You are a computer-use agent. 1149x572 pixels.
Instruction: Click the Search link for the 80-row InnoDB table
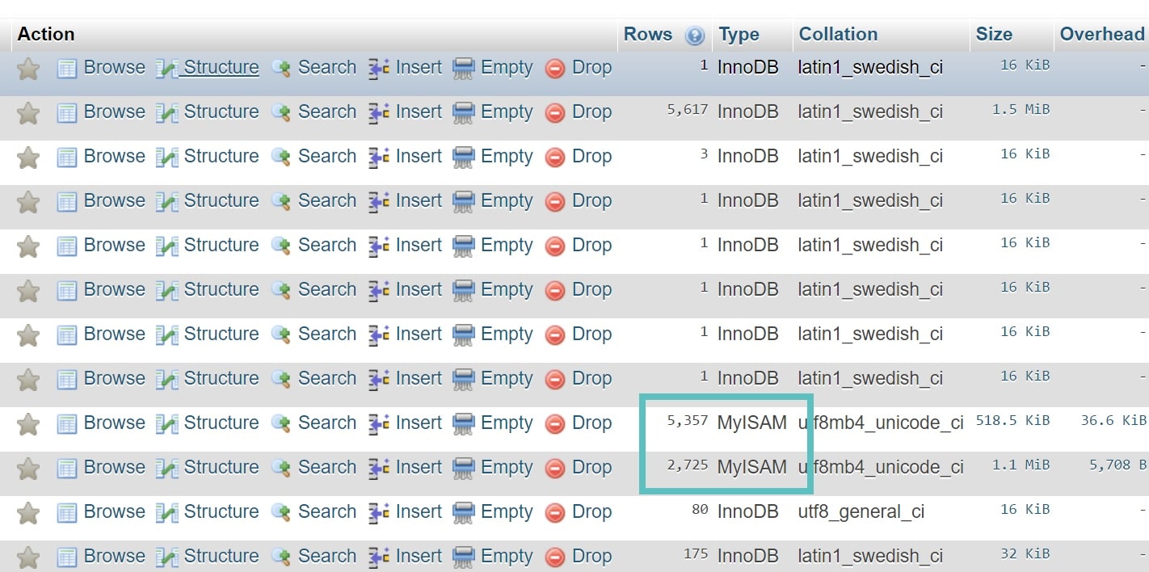tap(327, 512)
